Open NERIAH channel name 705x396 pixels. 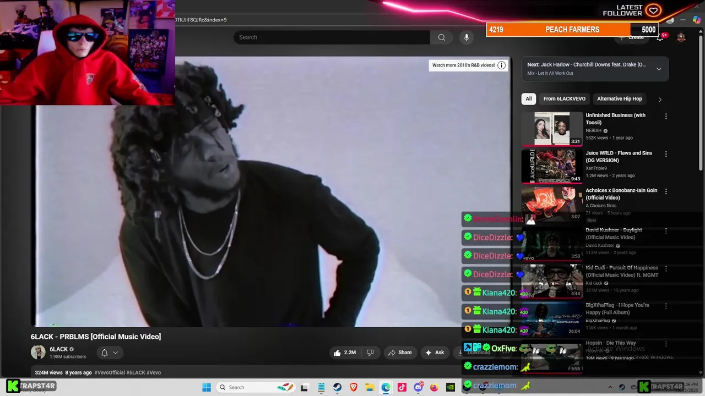594,130
